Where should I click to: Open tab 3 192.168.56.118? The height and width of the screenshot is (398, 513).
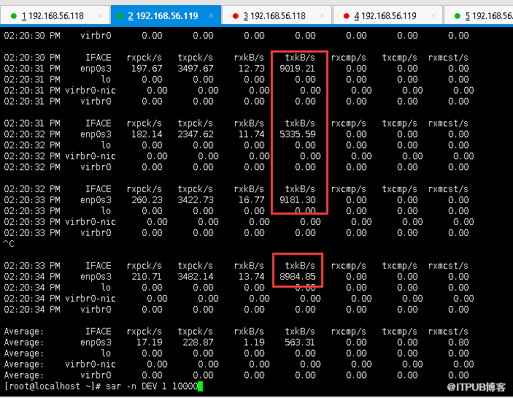(274, 15)
